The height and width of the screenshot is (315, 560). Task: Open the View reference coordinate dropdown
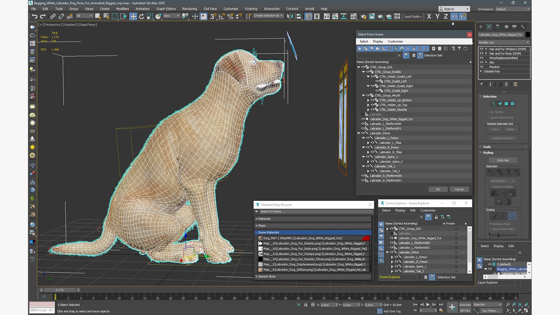tap(171, 16)
